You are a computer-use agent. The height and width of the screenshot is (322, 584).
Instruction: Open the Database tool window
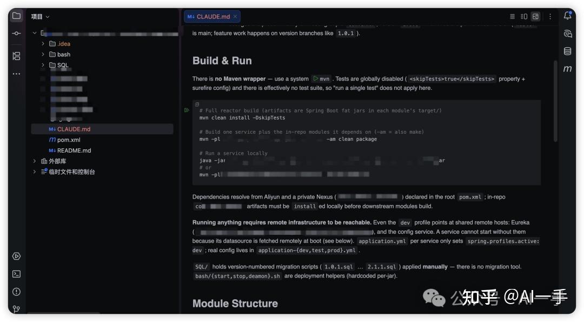[x=567, y=51]
